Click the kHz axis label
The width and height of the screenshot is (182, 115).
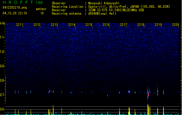3,23
